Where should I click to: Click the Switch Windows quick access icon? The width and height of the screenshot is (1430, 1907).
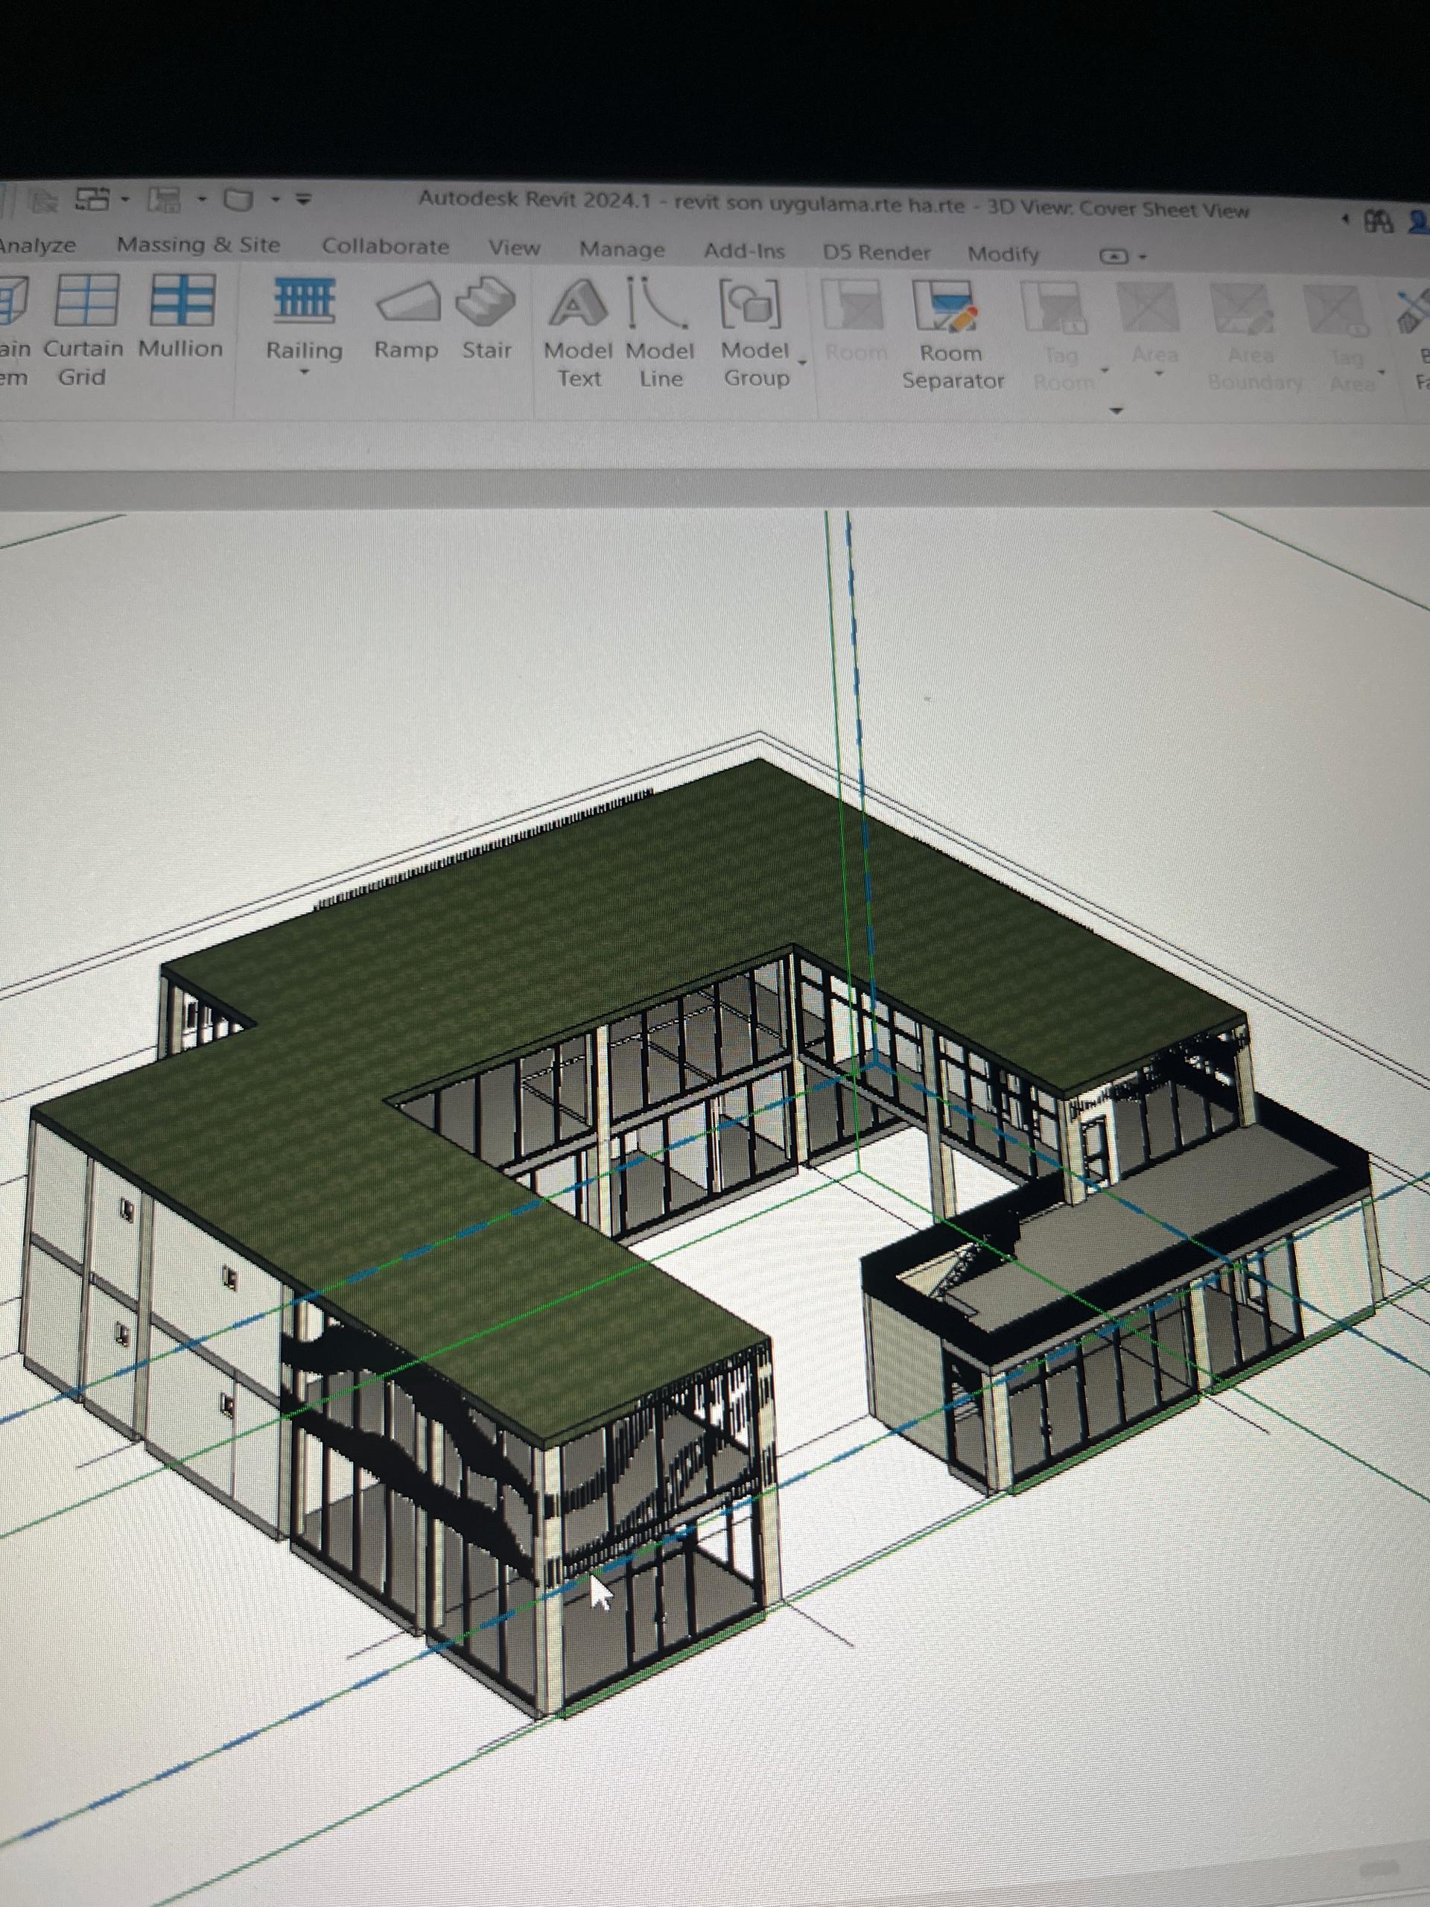pyautogui.click(x=93, y=200)
